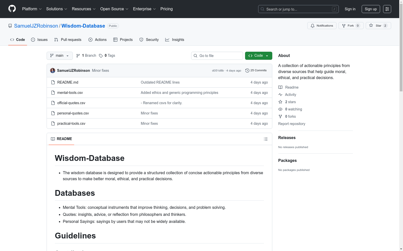
Task: Open the 'Outdated README lines' commit message
Action: 160,82
